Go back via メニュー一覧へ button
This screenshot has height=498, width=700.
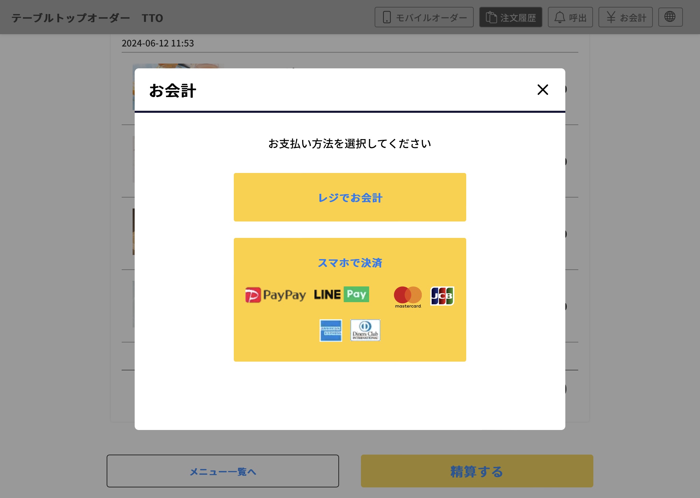(223, 471)
